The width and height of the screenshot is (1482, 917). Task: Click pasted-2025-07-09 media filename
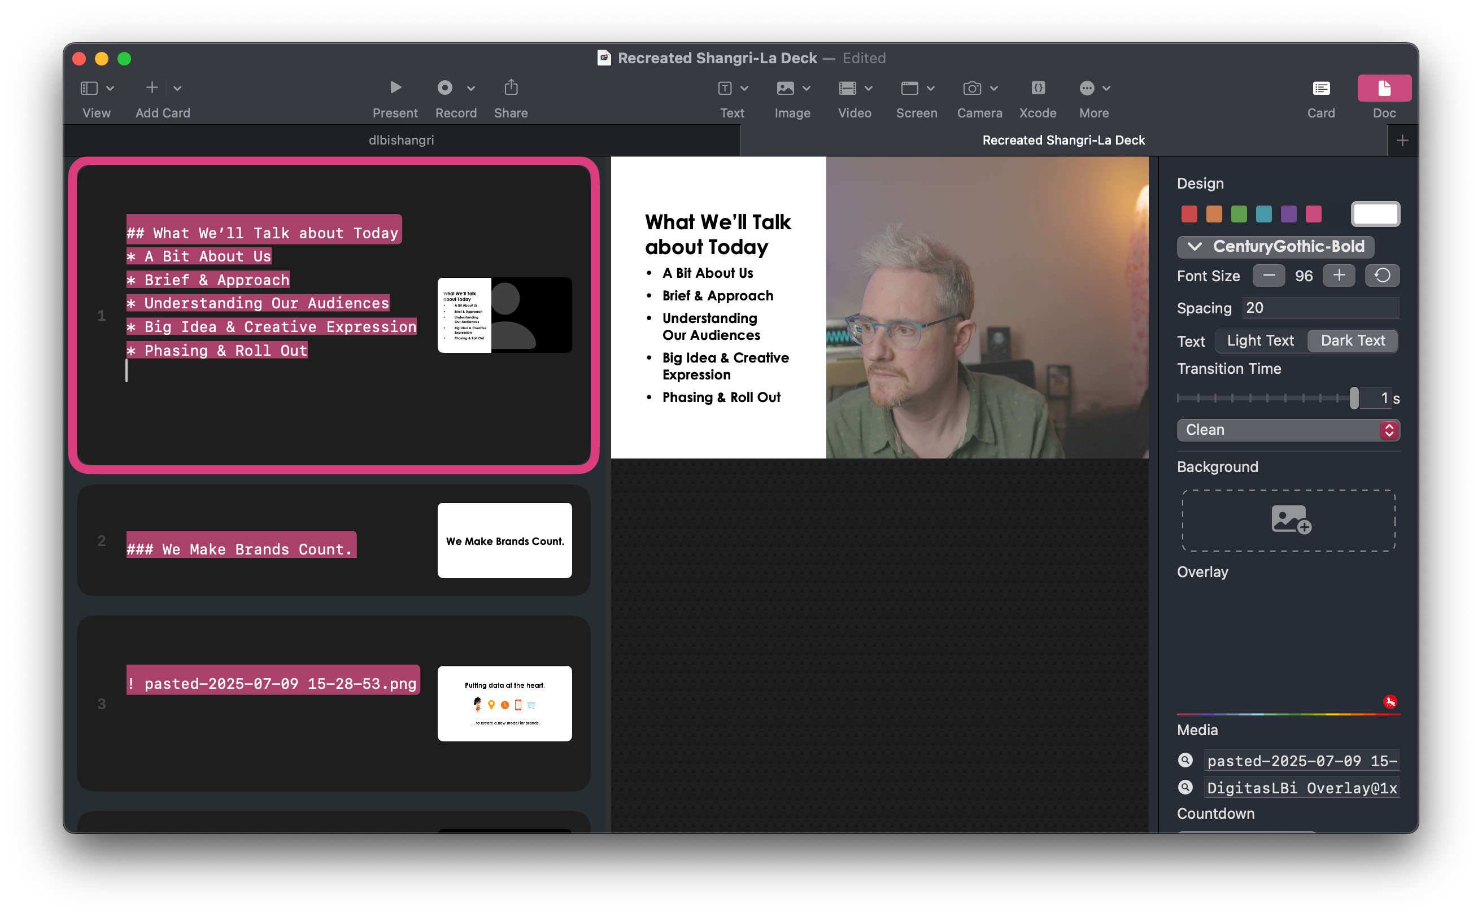click(x=1301, y=761)
